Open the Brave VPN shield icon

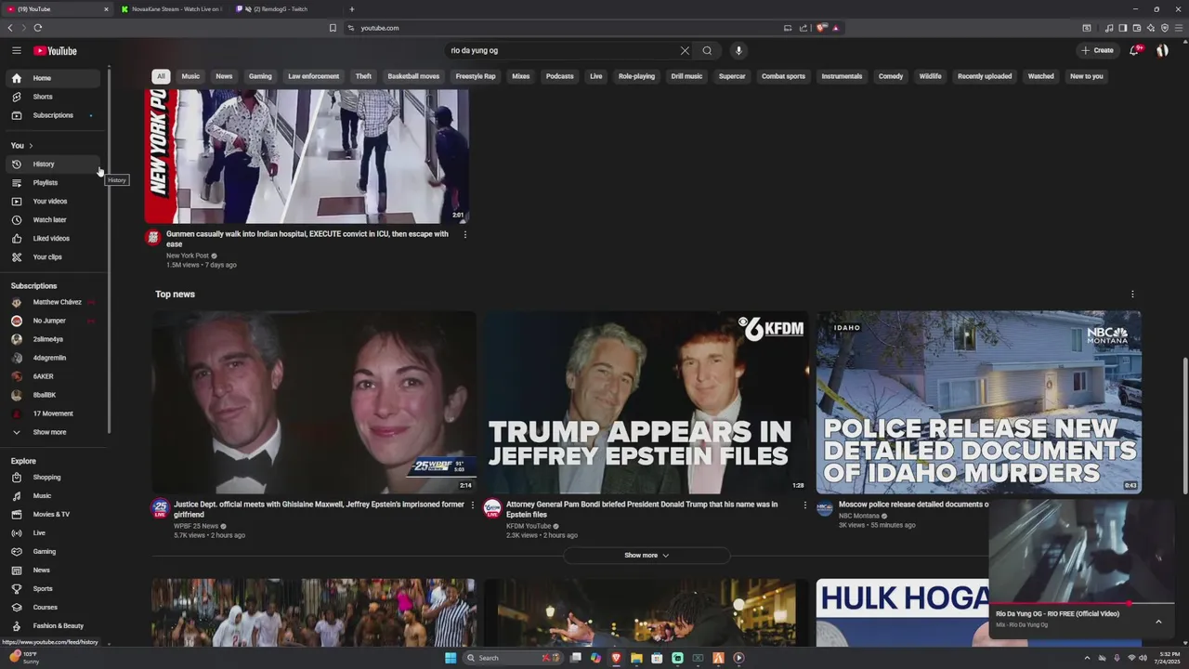(x=1165, y=28)
